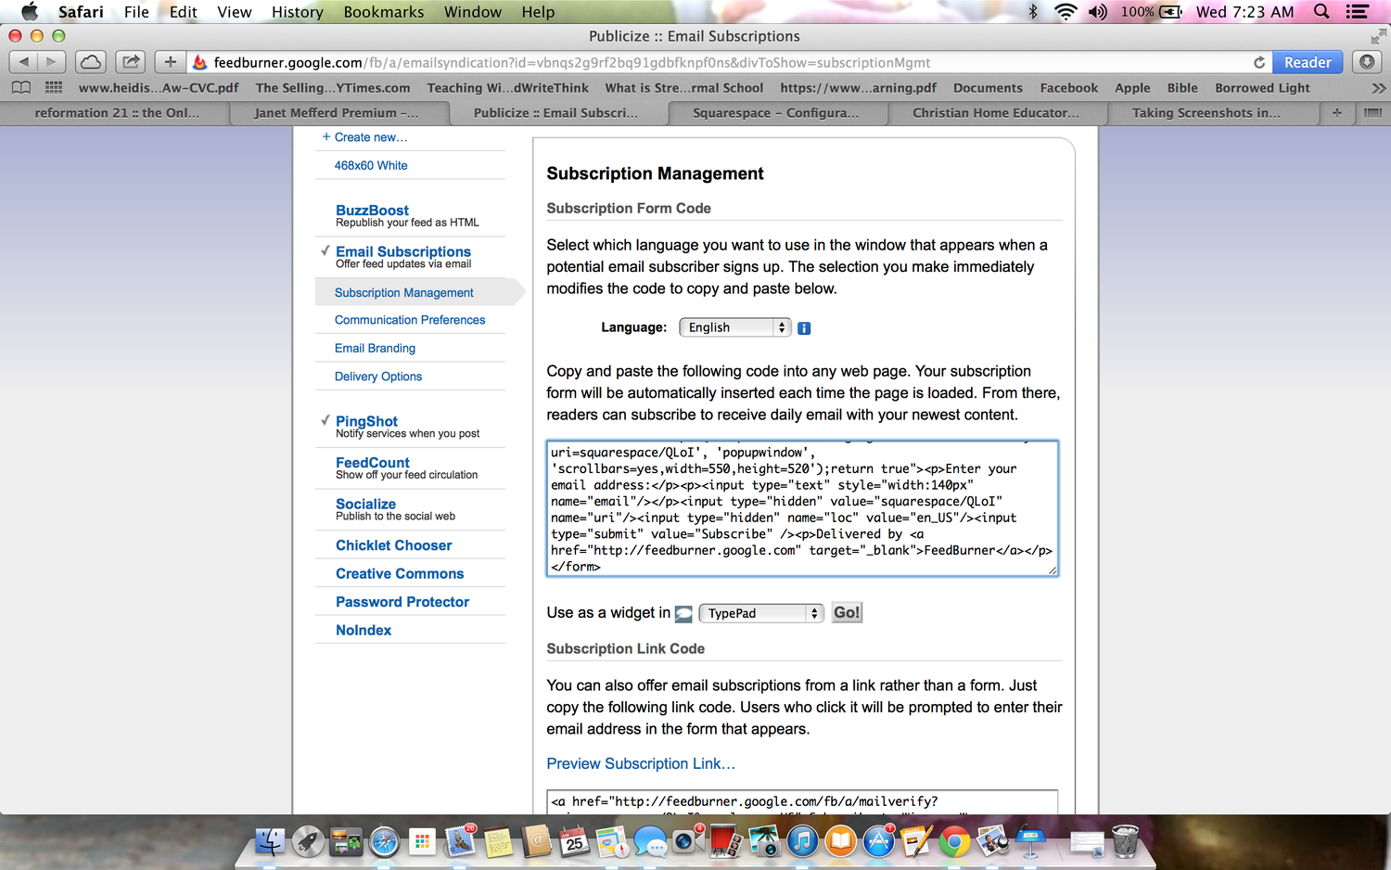Open the 468x60 White link
The width and height of the screenshot is (1391, 870).
[x=371, y=165]
